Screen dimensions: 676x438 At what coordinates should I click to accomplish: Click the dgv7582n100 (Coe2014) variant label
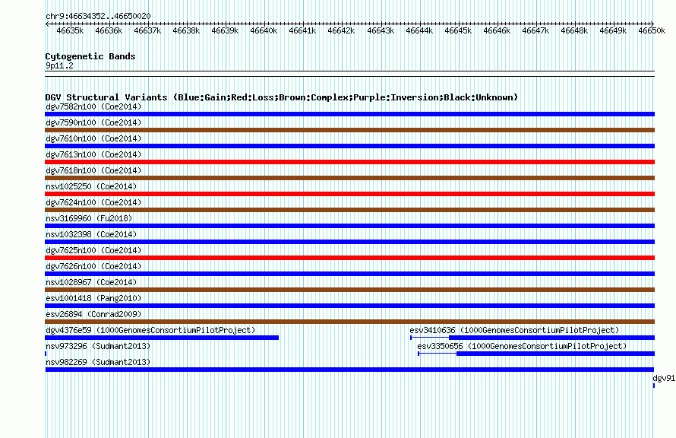(x=93, y=106)
